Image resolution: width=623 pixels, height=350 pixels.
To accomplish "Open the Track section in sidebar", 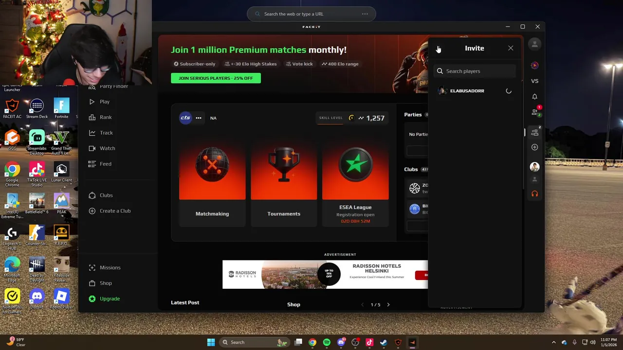I will coord(101,133).
